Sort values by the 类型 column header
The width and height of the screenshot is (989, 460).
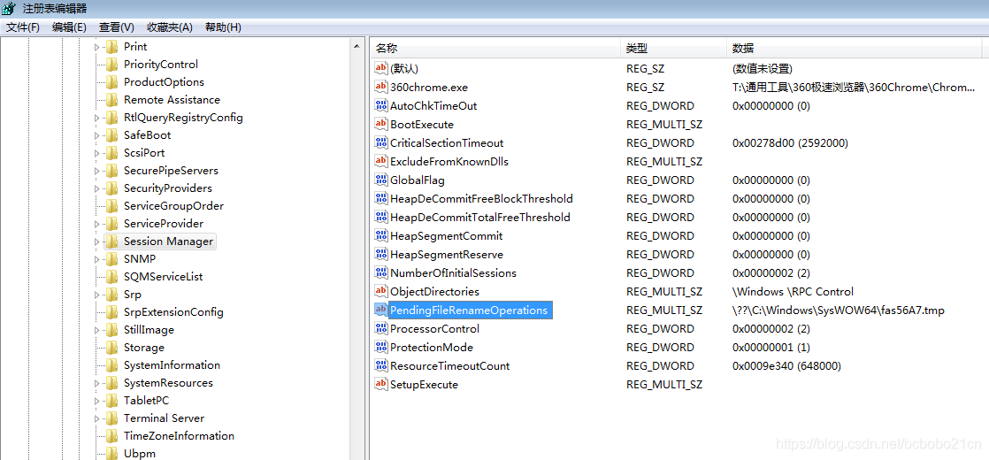coord(673,49)
